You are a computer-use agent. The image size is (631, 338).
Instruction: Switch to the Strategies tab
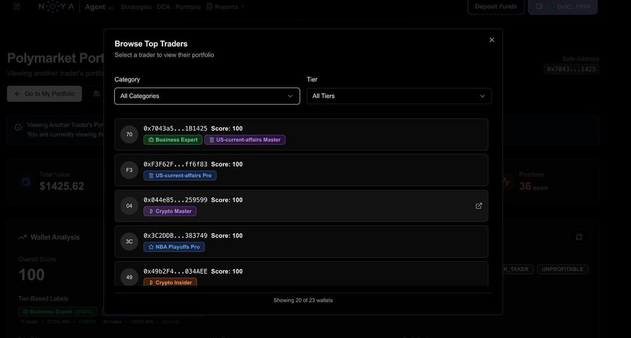tap(136, 5)
